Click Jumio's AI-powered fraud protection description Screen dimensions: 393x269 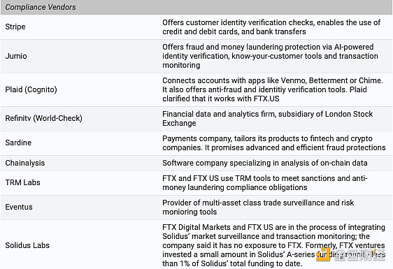pyautogui.click(x=270, y=56)
